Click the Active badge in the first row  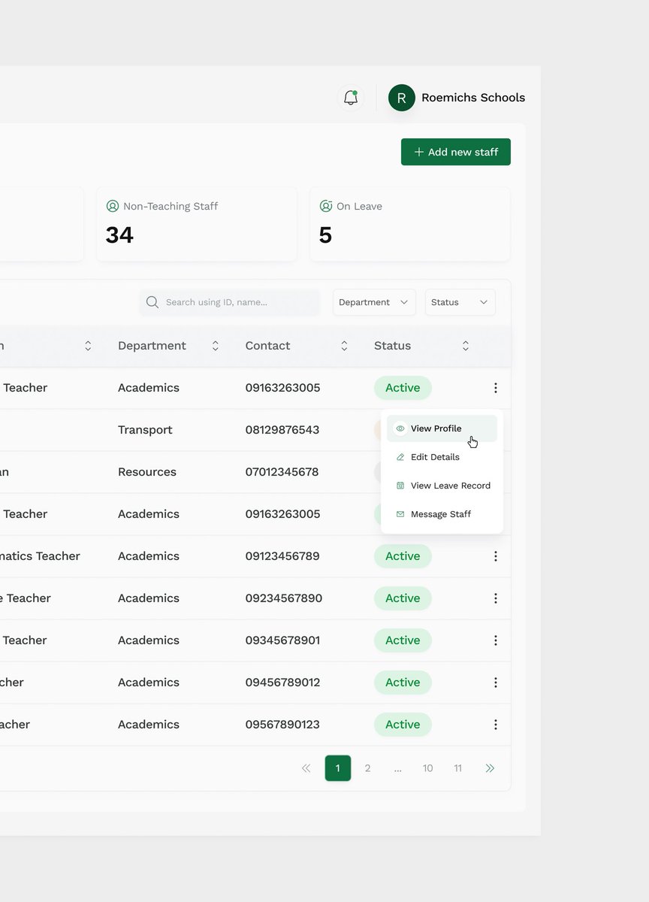[403, 388]
